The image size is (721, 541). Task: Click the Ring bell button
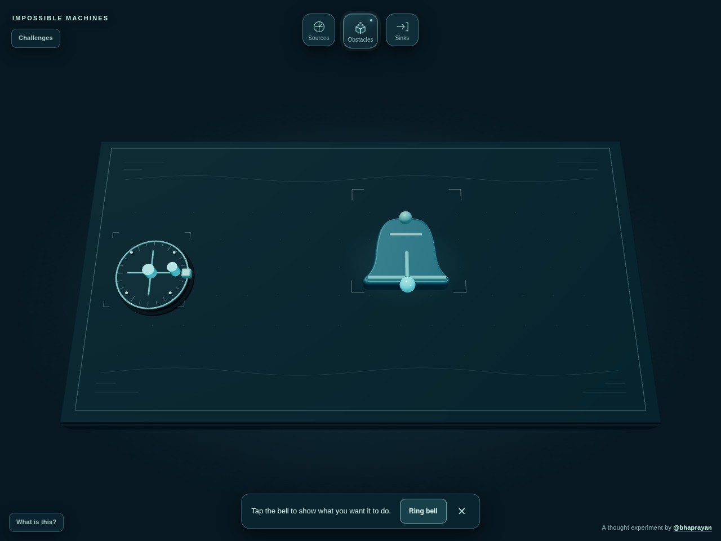click(423, 511)
